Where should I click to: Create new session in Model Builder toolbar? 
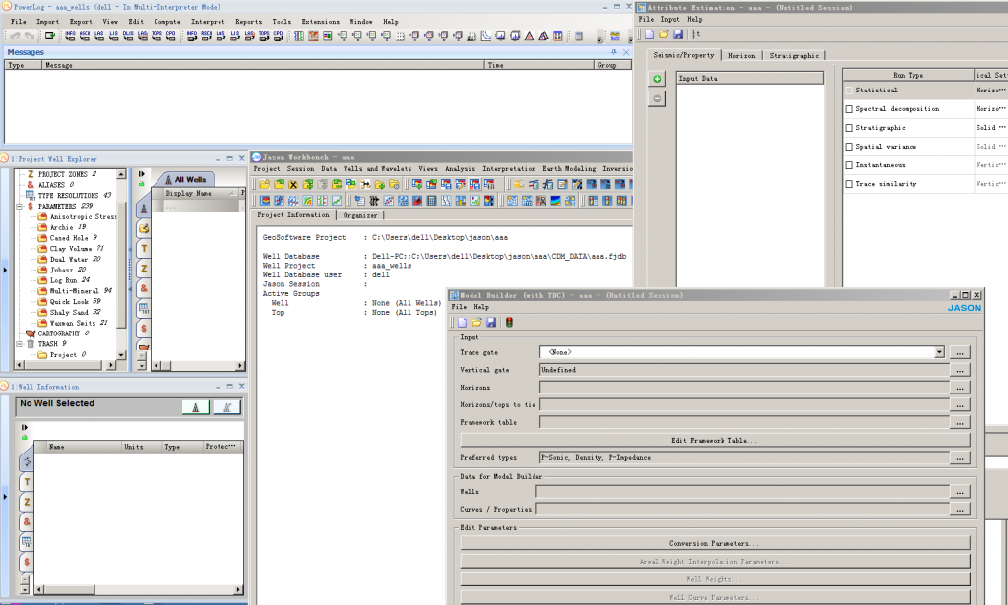463,322
